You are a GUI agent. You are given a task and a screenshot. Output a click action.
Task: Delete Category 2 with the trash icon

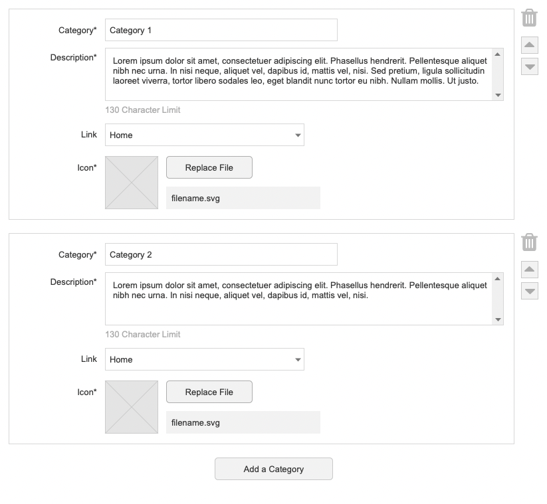529,242
